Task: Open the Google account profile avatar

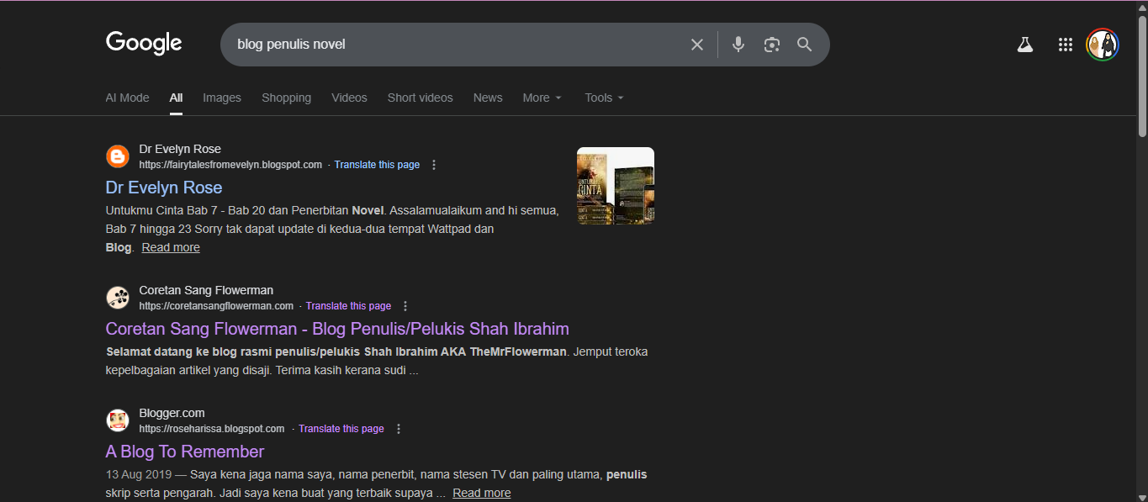Action: [x=1102, y=45]
